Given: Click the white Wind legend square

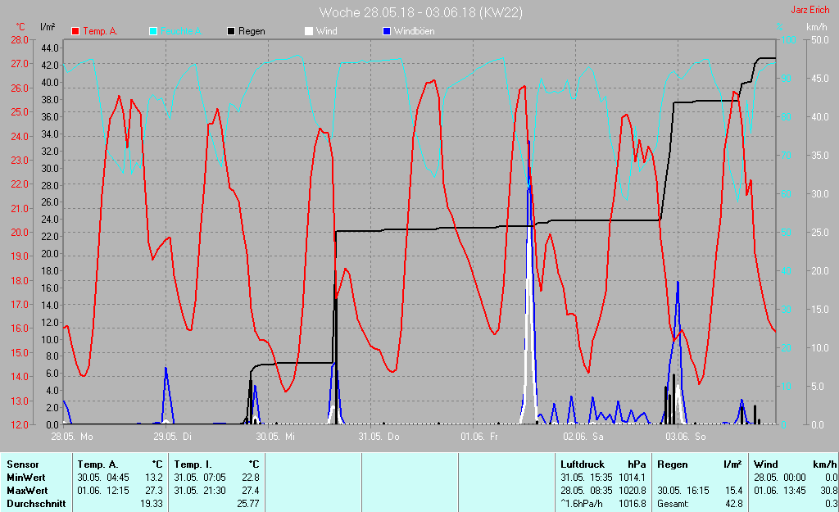Looking at the screenshot, I should [x=308, y=31].
